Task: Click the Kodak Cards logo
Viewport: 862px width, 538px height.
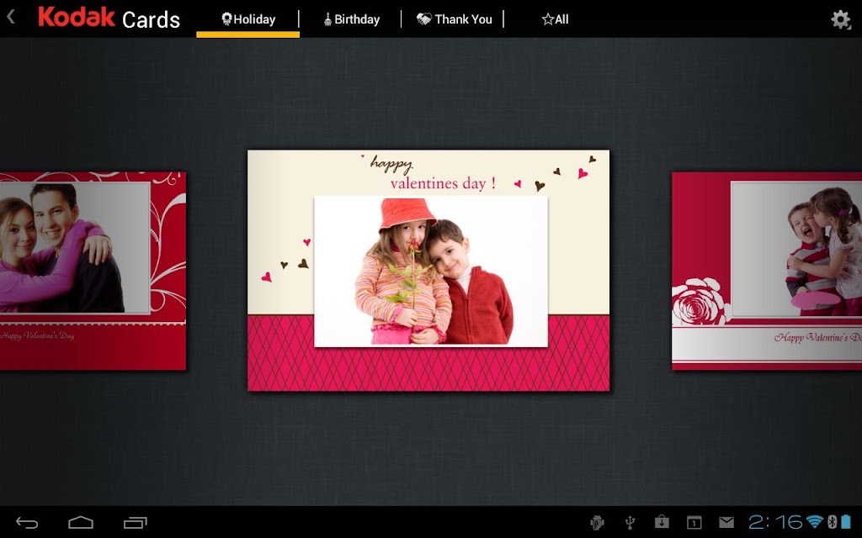Action: 109,18
